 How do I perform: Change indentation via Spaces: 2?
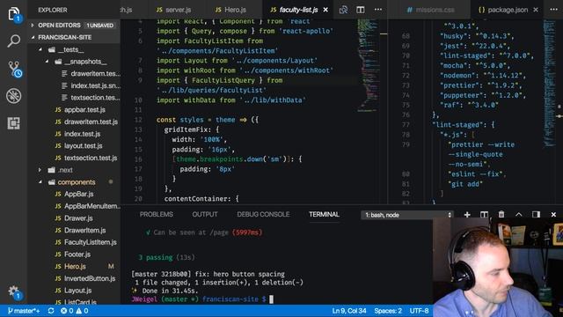388,311
